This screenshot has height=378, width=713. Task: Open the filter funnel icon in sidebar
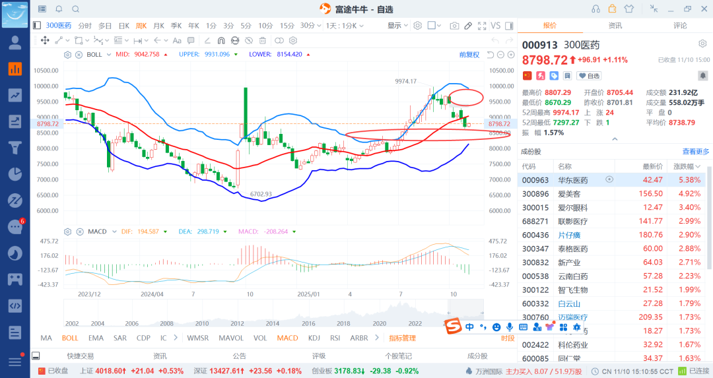click(15, 148)
